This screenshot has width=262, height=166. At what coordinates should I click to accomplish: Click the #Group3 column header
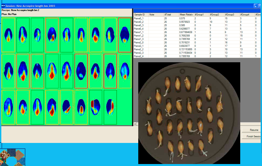tap(232, 14)
